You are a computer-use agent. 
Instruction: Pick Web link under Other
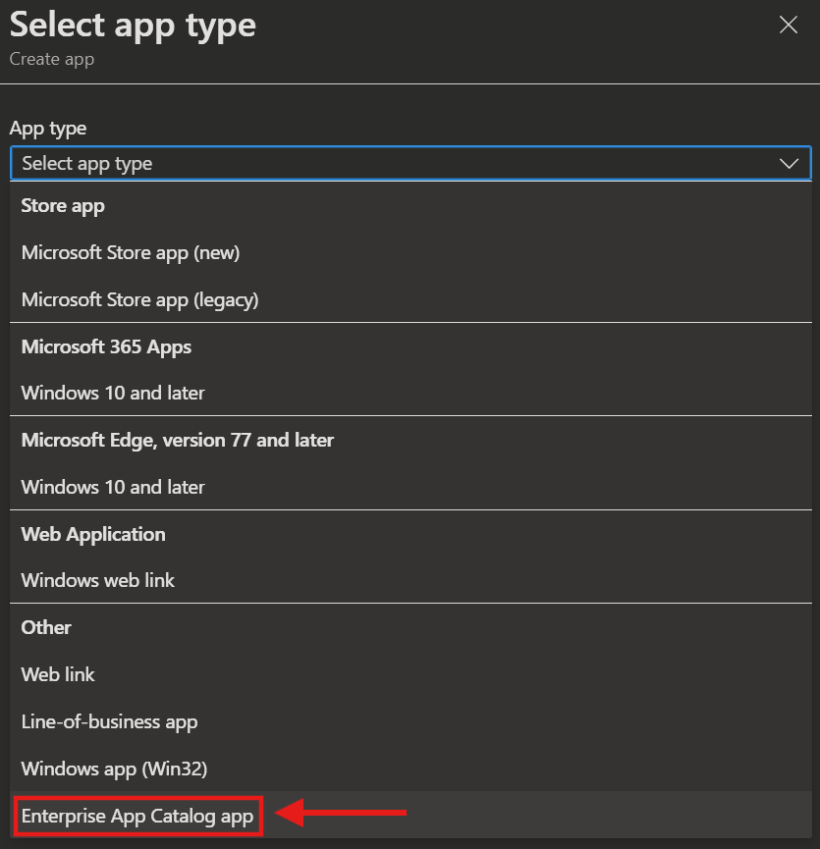(410, 674)
